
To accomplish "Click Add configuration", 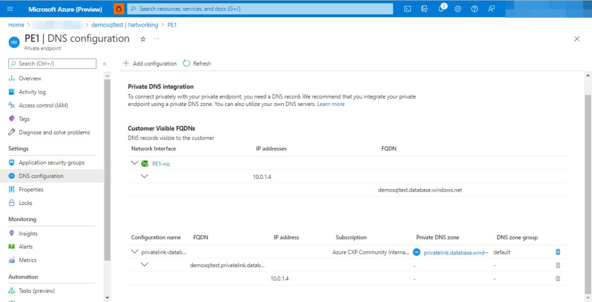I will [x=149, y=64].
